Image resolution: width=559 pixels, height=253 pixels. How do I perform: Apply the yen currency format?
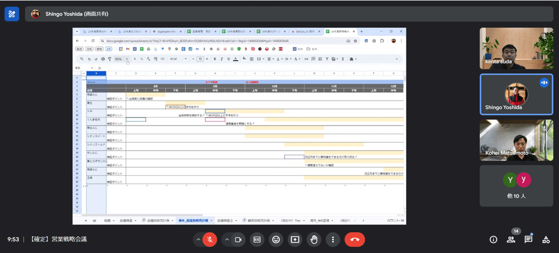pyautogui.click(x=134, y=59)
